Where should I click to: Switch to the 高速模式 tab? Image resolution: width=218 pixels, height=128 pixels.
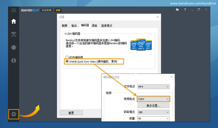(x=107, y=26)
